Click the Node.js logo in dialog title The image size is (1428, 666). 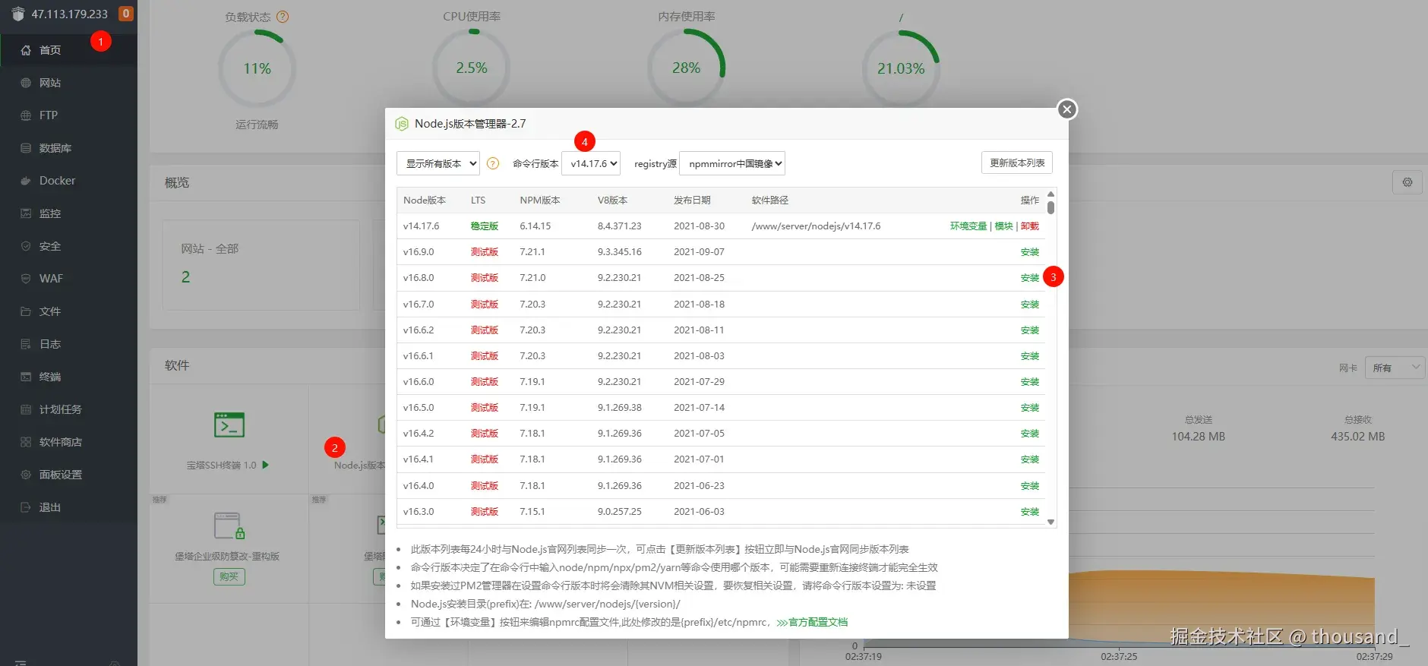pyautogui.click(x=402, y=124)
